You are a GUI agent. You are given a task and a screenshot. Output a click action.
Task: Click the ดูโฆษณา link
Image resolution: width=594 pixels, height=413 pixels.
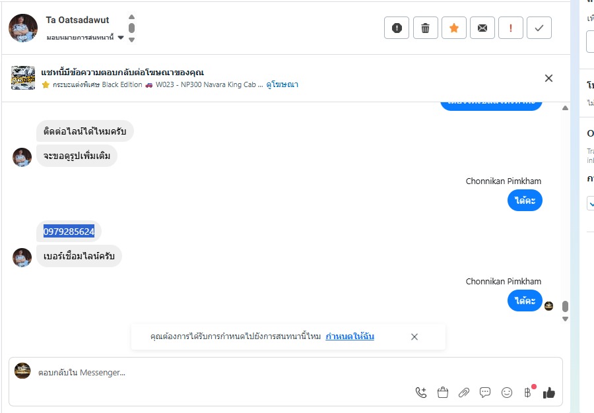click(x=282, y=84)
